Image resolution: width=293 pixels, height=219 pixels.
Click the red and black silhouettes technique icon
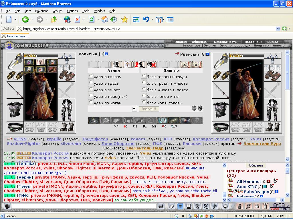(x=139, y=65)
